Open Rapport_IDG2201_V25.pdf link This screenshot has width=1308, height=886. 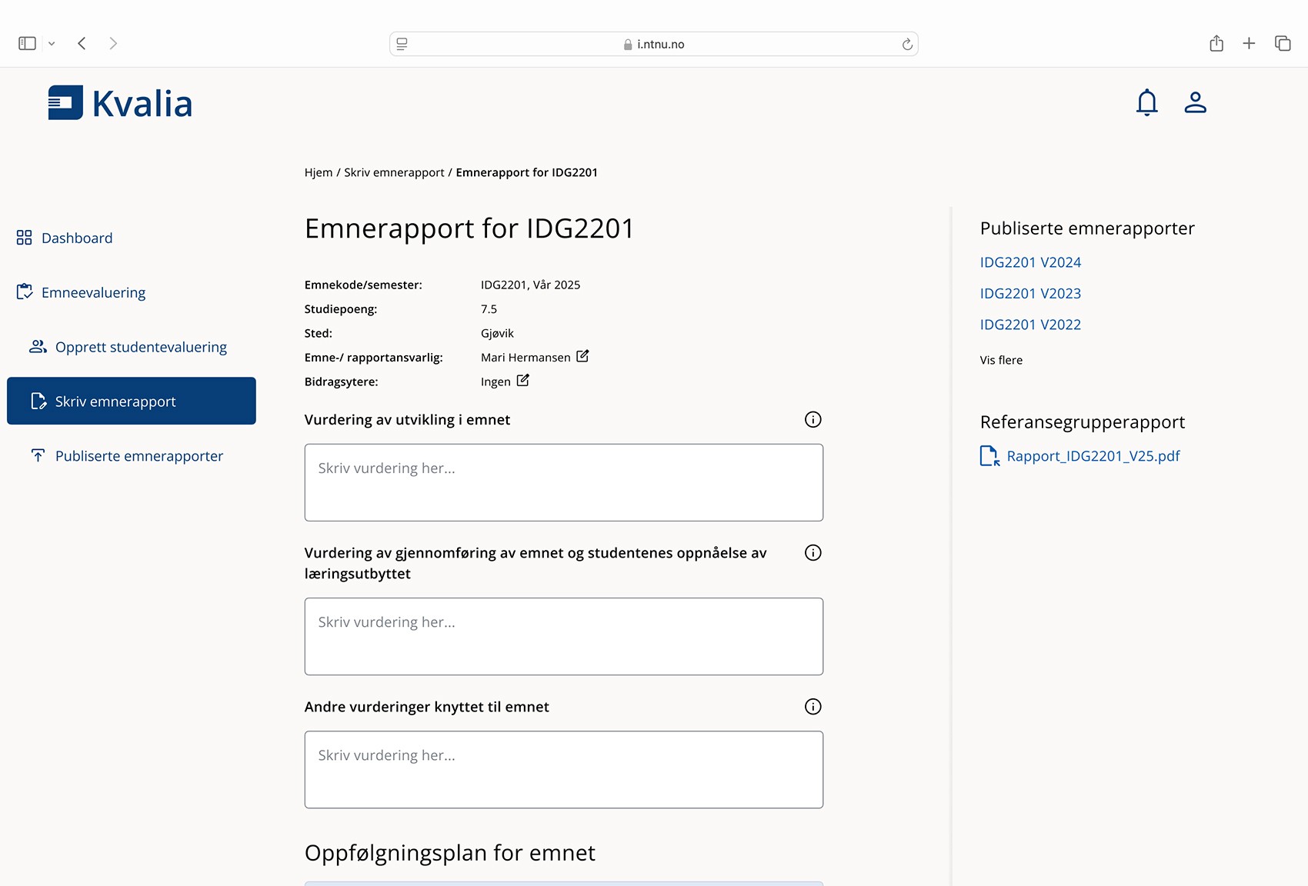[1093, 456]
